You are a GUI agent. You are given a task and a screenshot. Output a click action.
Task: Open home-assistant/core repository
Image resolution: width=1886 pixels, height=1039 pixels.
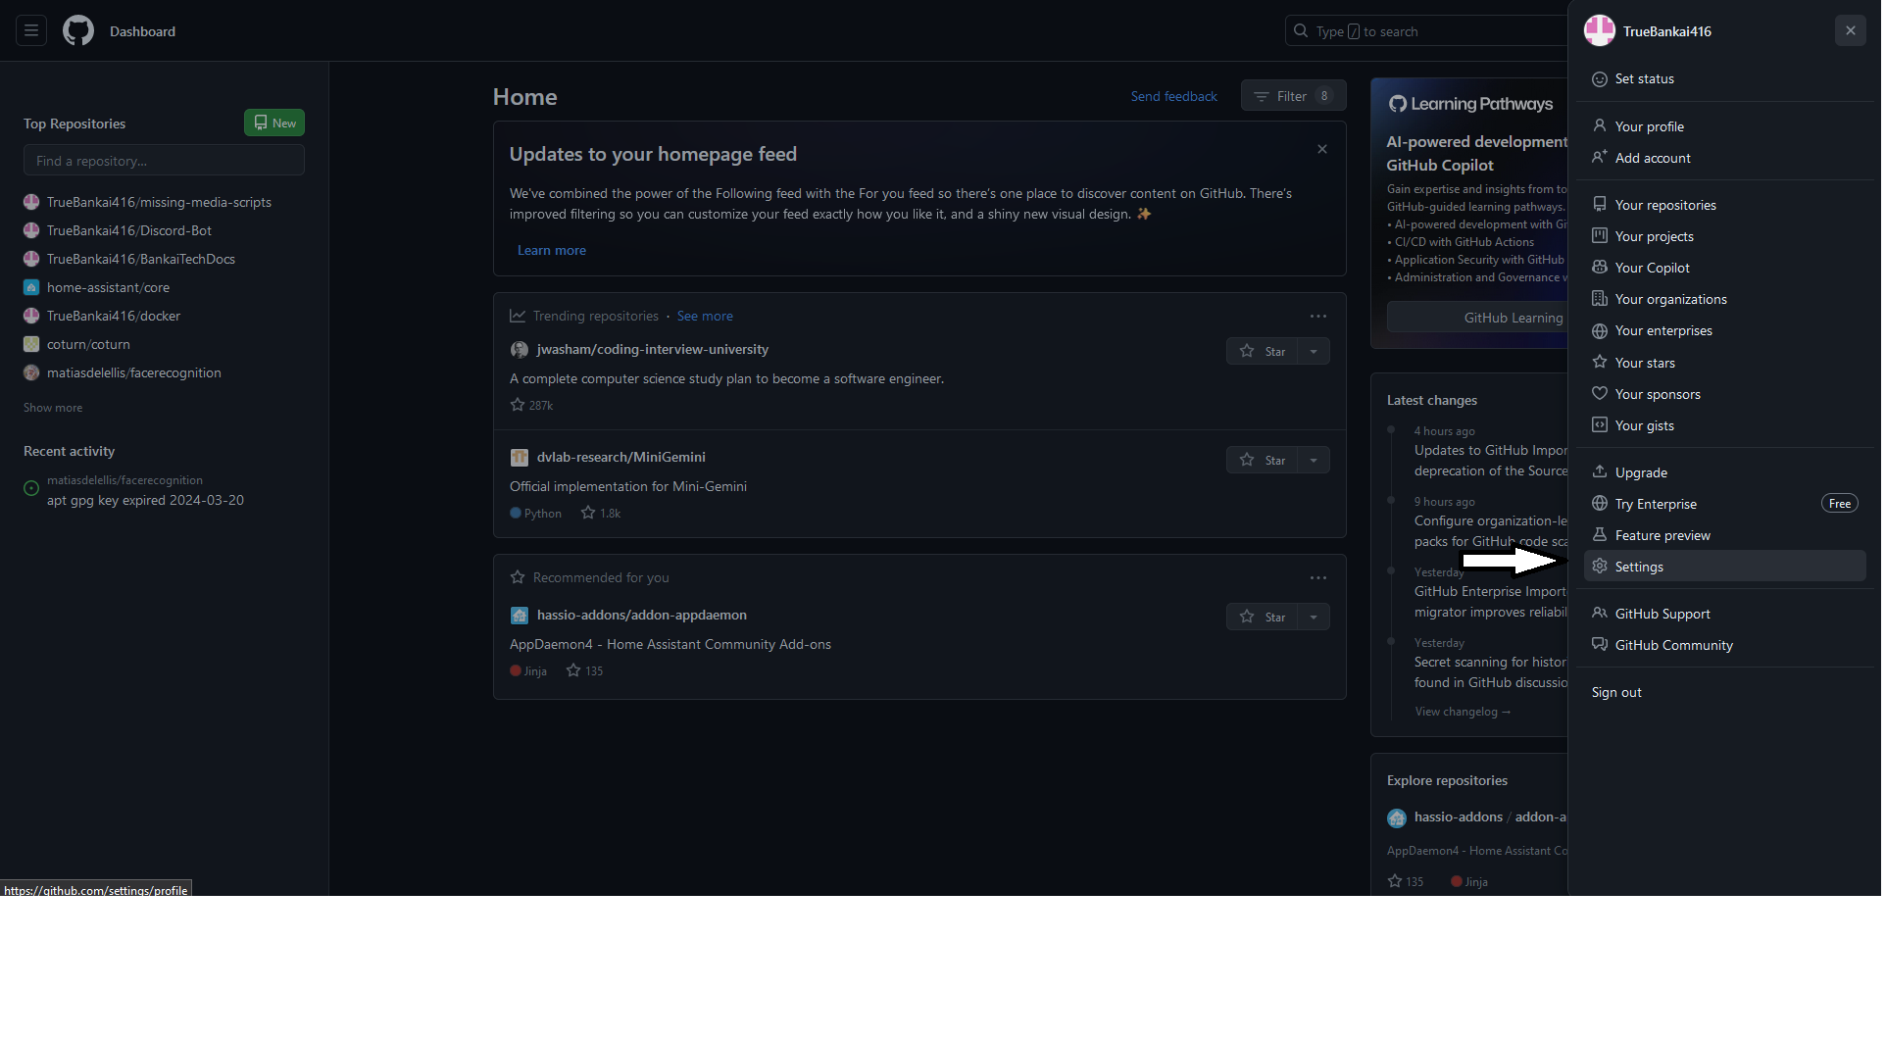[108, 287]
